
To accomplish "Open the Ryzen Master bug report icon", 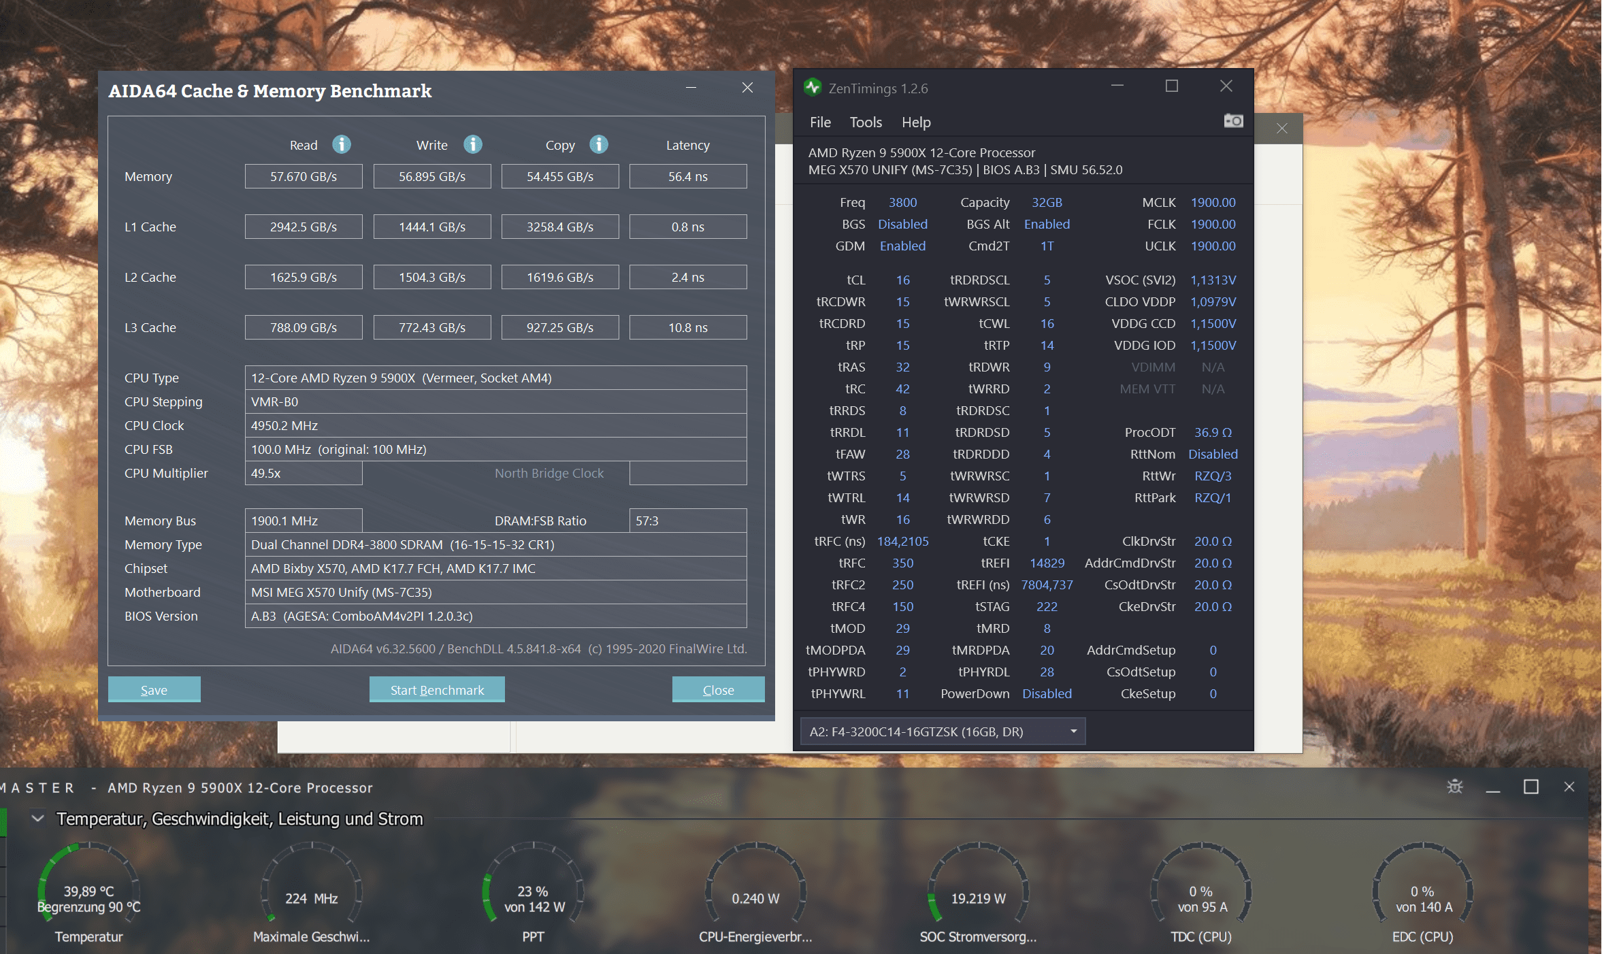I will tap(1454, 787).
